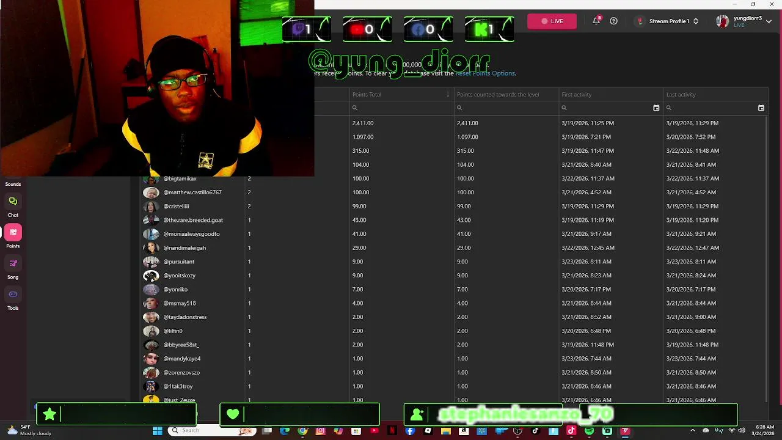Click the 2,411.00 Points Total cell
Screen dimensions: 782x440
[x=363, y=123]
